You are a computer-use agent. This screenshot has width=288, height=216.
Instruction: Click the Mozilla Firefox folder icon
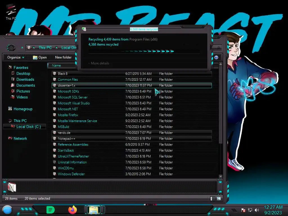[55, 115]
